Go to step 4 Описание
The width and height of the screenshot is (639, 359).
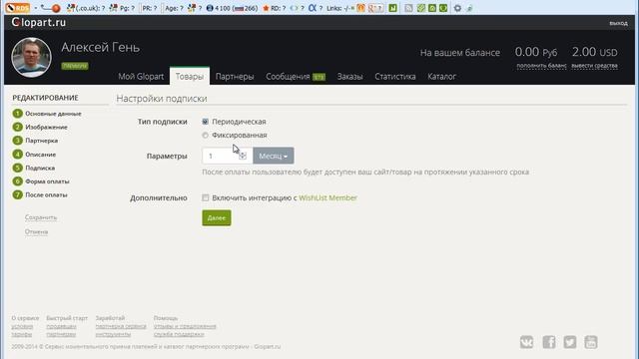(34, 155)
